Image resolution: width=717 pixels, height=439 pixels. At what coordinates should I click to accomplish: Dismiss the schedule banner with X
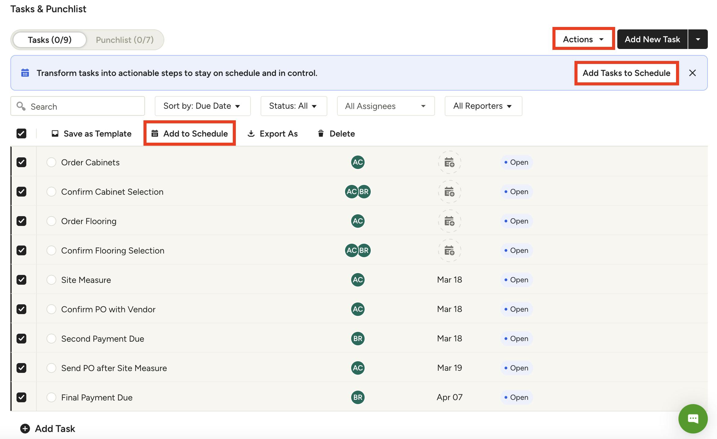coord(693,73)
